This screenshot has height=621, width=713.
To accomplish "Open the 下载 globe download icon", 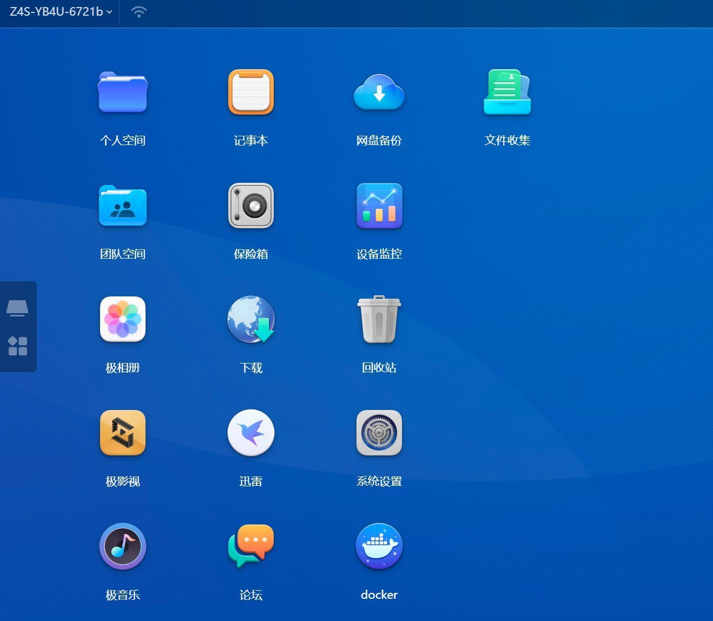I will tap(251, 319).
